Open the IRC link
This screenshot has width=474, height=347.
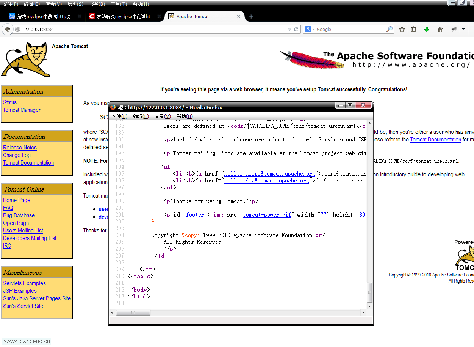(7, 246)
